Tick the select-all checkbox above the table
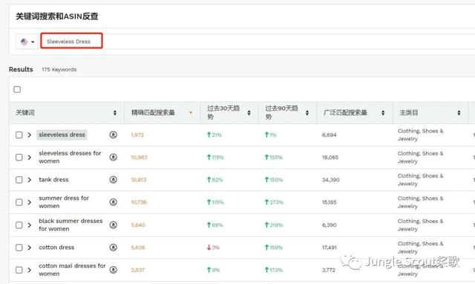 click(x=17, y=89)
